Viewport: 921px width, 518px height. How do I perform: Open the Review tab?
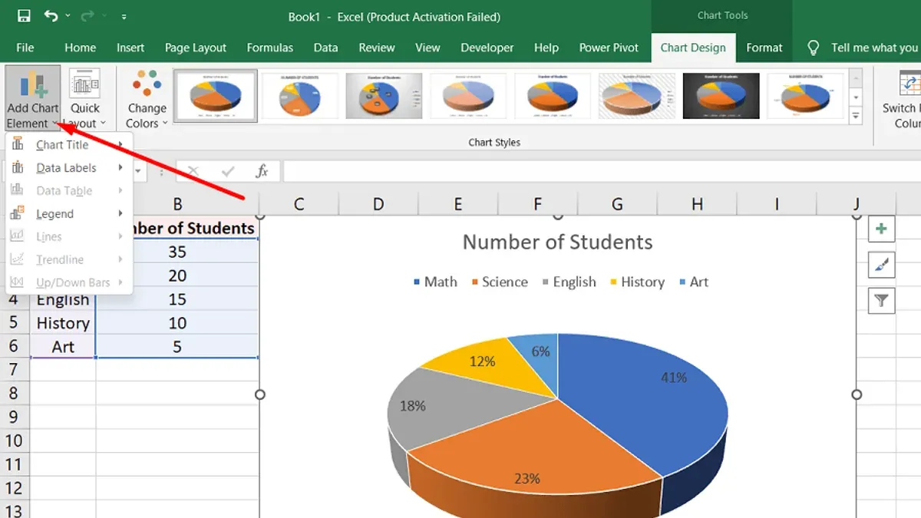377,48
